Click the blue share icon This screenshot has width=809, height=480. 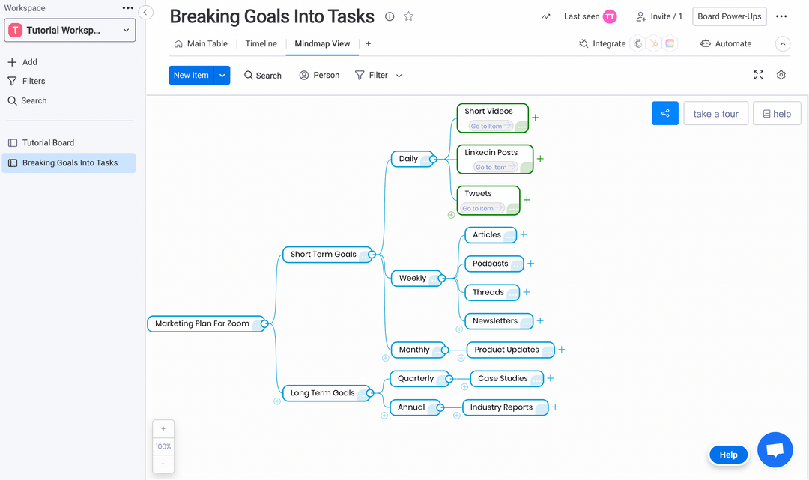[x=665, y=113]
